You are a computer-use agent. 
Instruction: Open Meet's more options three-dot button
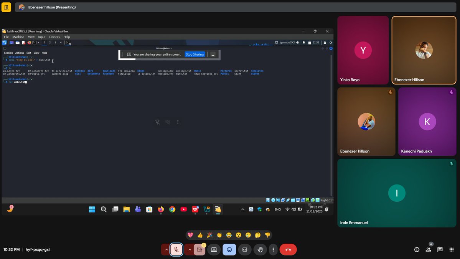pos(273,249)
